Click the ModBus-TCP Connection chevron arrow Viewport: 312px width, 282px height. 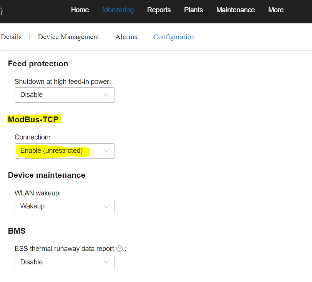click(x=106, y=151)
